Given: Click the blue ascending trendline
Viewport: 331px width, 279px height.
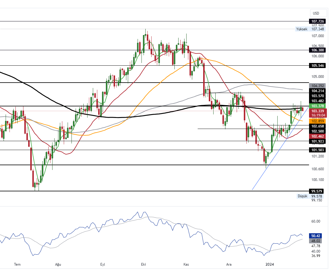Looking at the screenshot, I should [267, 167].
